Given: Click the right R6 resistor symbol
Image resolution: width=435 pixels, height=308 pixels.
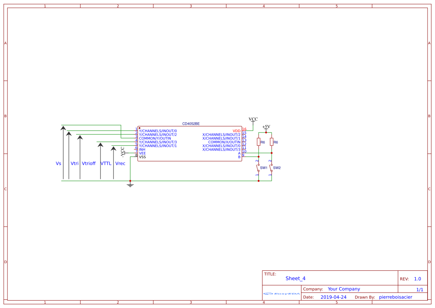Looking at the screenshot, I should coord(272,142).
